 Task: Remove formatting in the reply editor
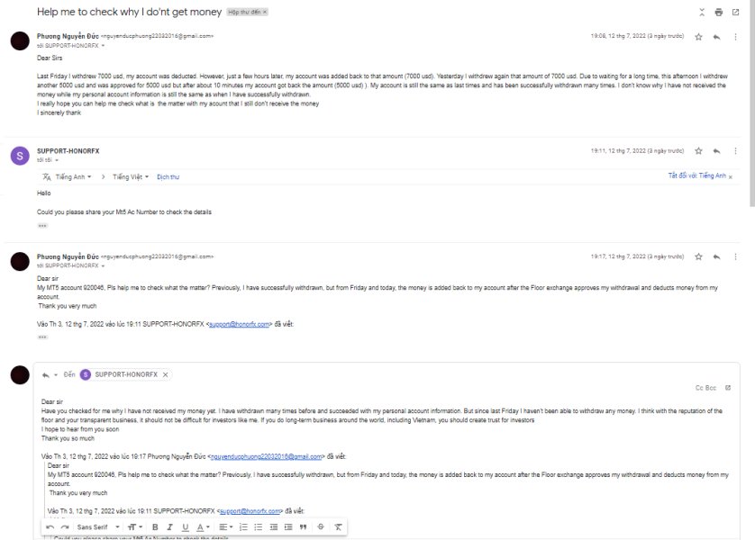[x=338, y=527]
